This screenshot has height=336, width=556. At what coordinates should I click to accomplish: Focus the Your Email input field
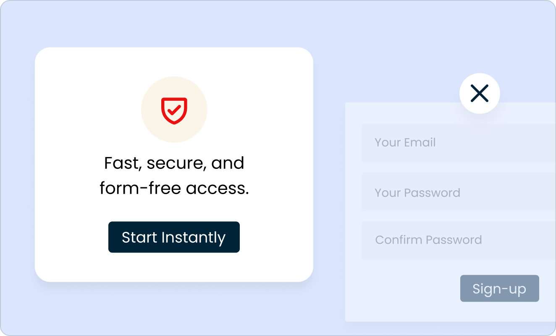tap(459, 143)
